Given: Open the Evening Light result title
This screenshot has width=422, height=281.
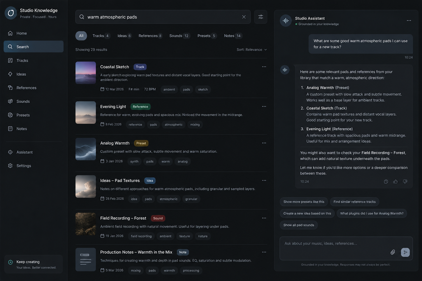Looking at the screenshot, I should tap(113, 107).
